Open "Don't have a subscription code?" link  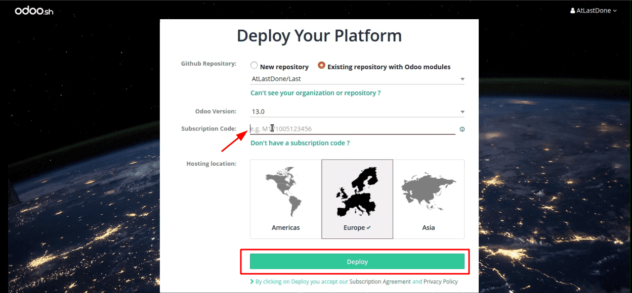click(x=300, y=143)
